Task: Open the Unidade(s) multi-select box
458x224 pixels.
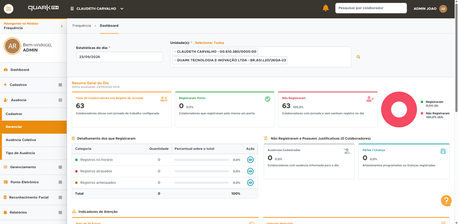Action: click(261, 57)
